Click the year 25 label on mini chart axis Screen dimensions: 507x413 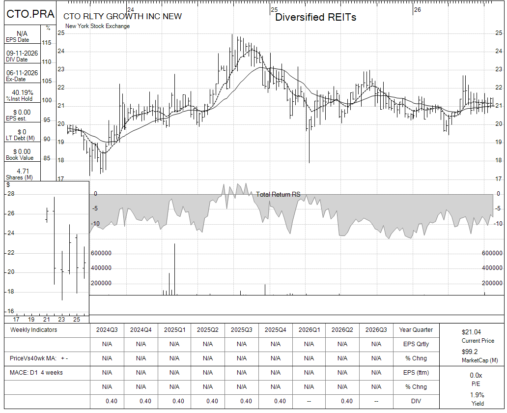point(77,320)
